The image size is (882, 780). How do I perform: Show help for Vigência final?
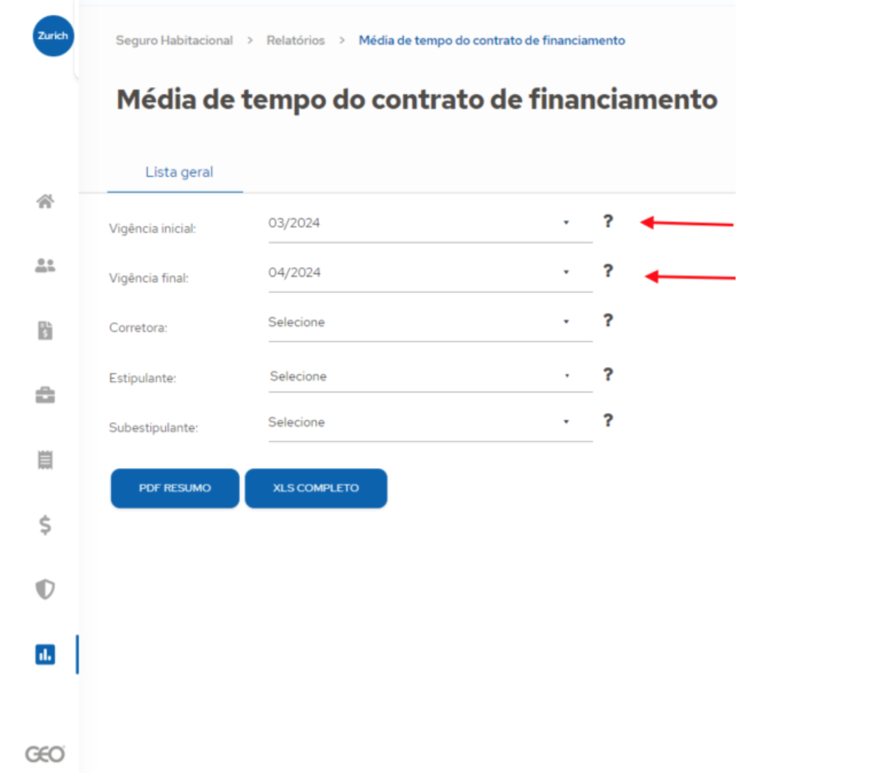click(x=608, y=271)
